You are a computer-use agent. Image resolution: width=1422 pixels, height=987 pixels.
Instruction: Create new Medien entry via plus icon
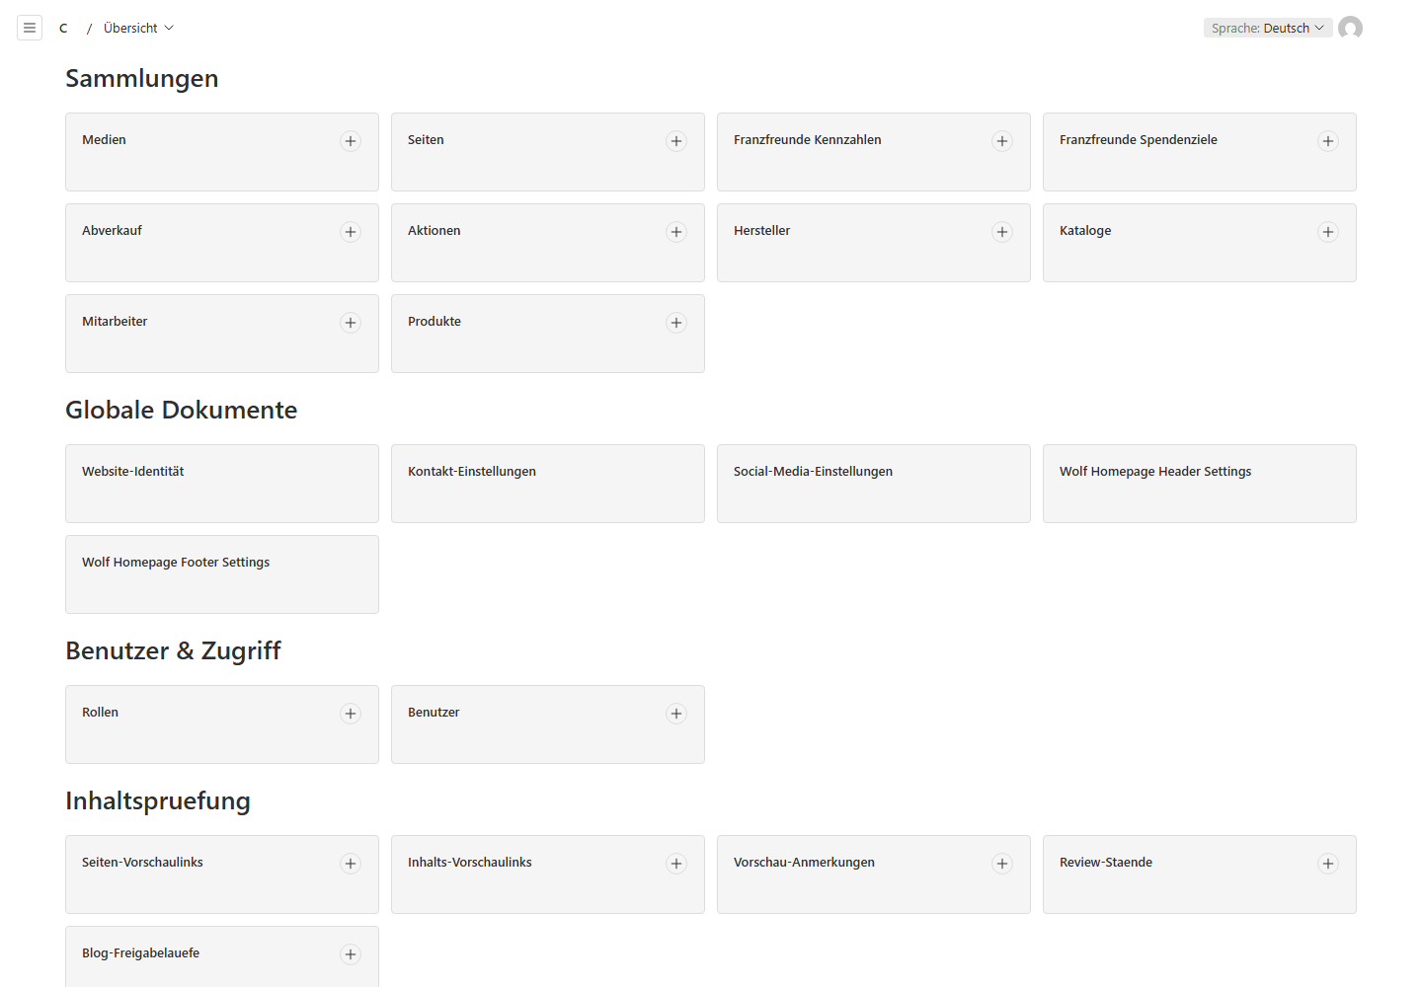pos(351,141)
